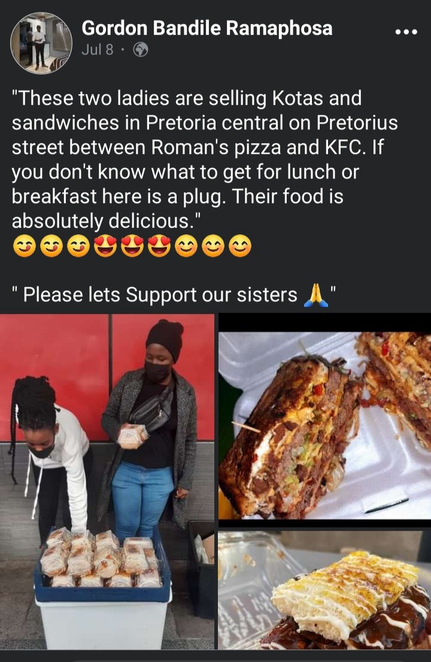The height and width of the screenshot is (662, 431).
Task: Click the last heart-eyes emoji
Action: (x=159, y=246)
